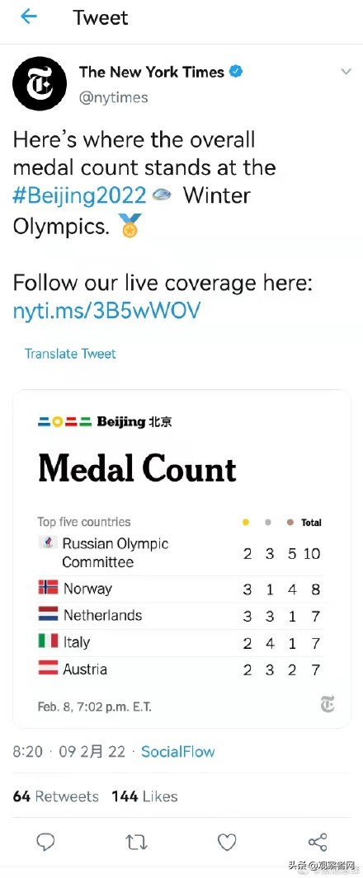Open the Medal Count image card
The width and height of the screenshot is (363, 878).
click(181, 559)
